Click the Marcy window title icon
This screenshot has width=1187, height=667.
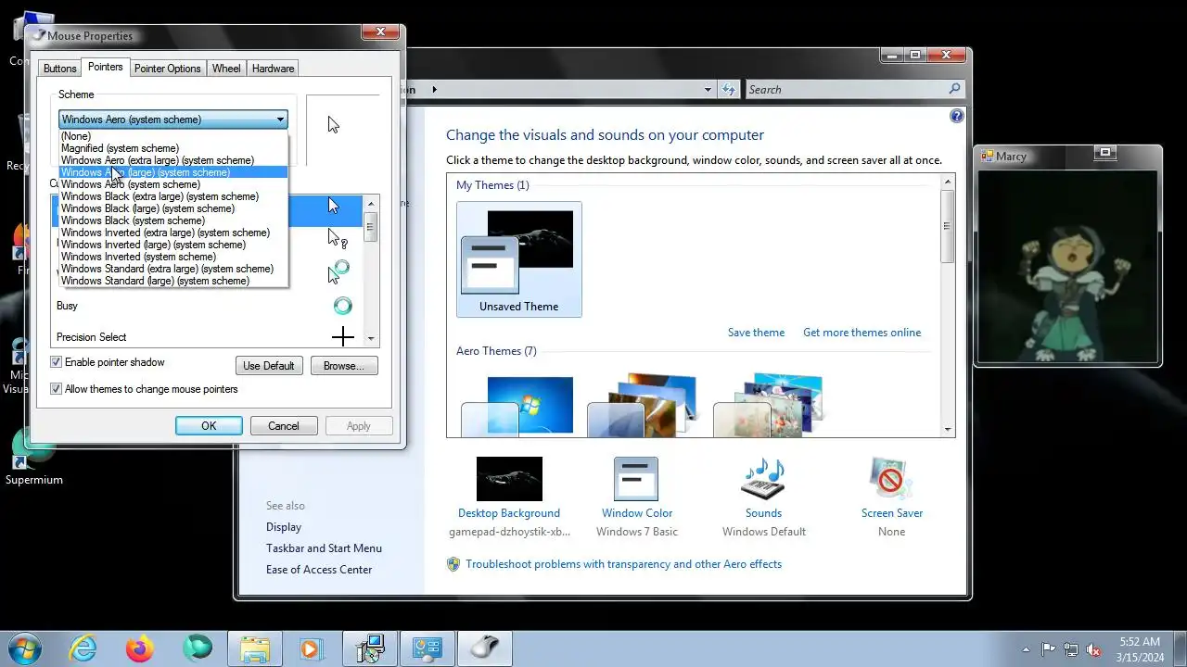pos(988,156)
